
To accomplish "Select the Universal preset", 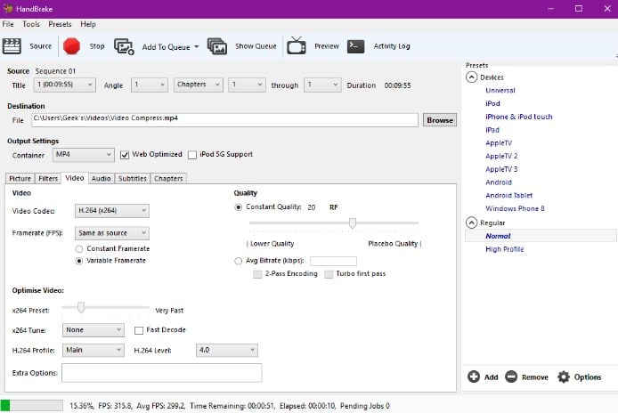I will pyautogui.click(x=500, y=90).
